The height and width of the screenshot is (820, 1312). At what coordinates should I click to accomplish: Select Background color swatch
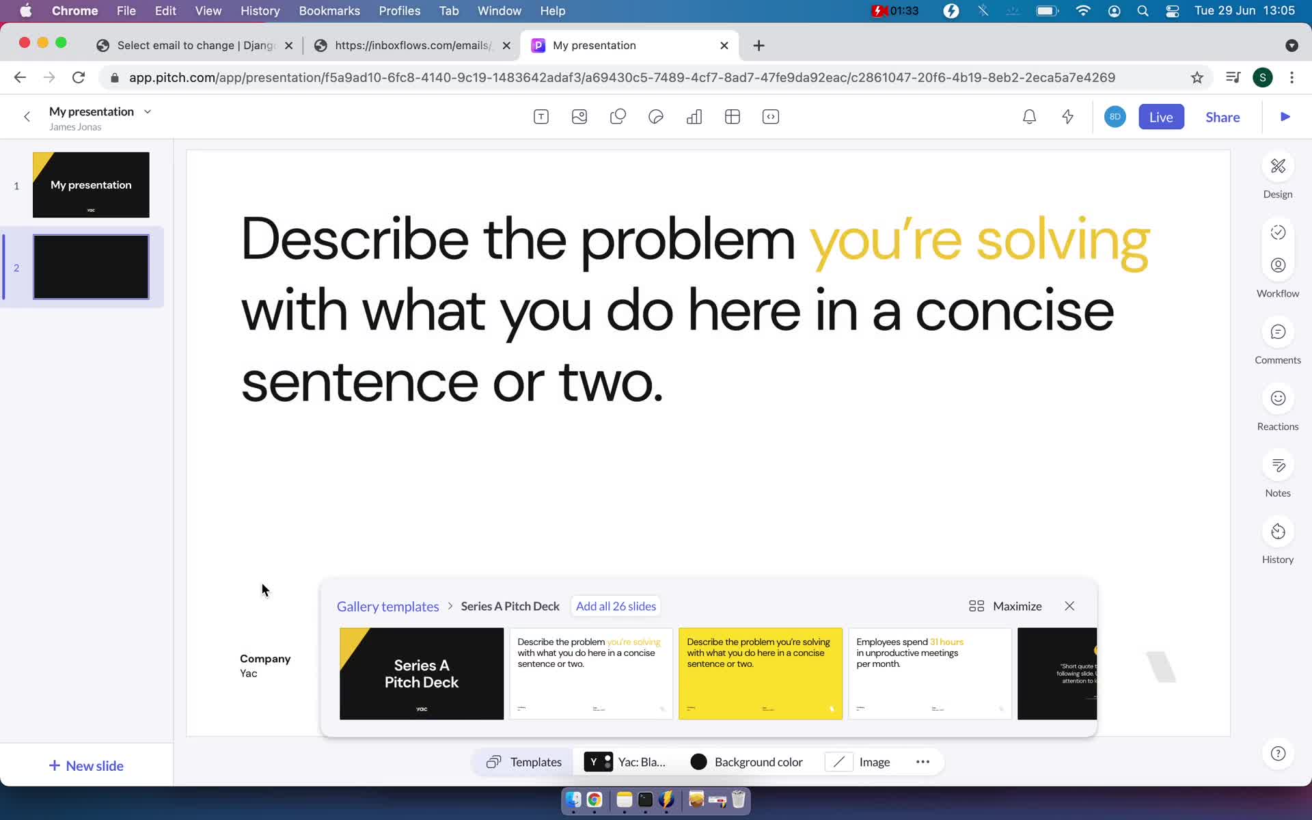click(x=698, y=761)
